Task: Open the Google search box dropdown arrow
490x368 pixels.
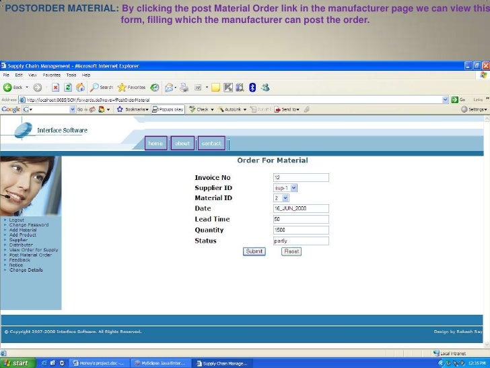Action: click(x=73, y=109)
